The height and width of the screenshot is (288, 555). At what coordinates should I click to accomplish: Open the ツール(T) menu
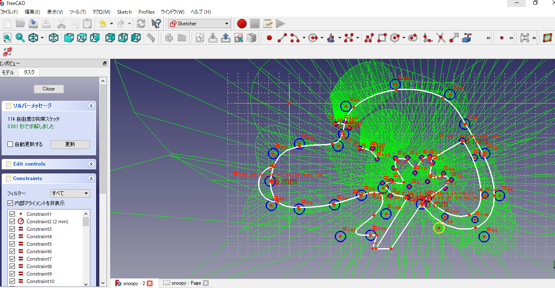78,12
